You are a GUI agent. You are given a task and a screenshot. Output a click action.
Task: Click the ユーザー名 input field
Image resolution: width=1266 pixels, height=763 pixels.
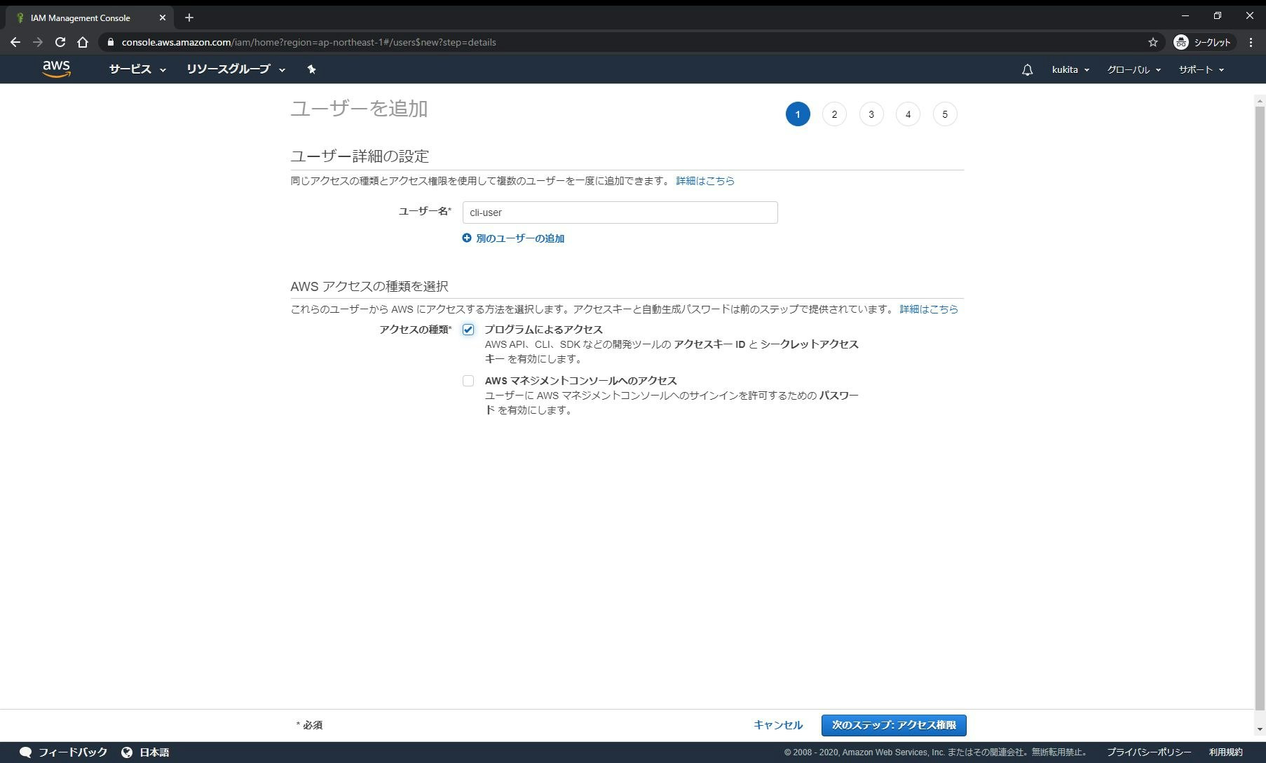tap(620, 212)
